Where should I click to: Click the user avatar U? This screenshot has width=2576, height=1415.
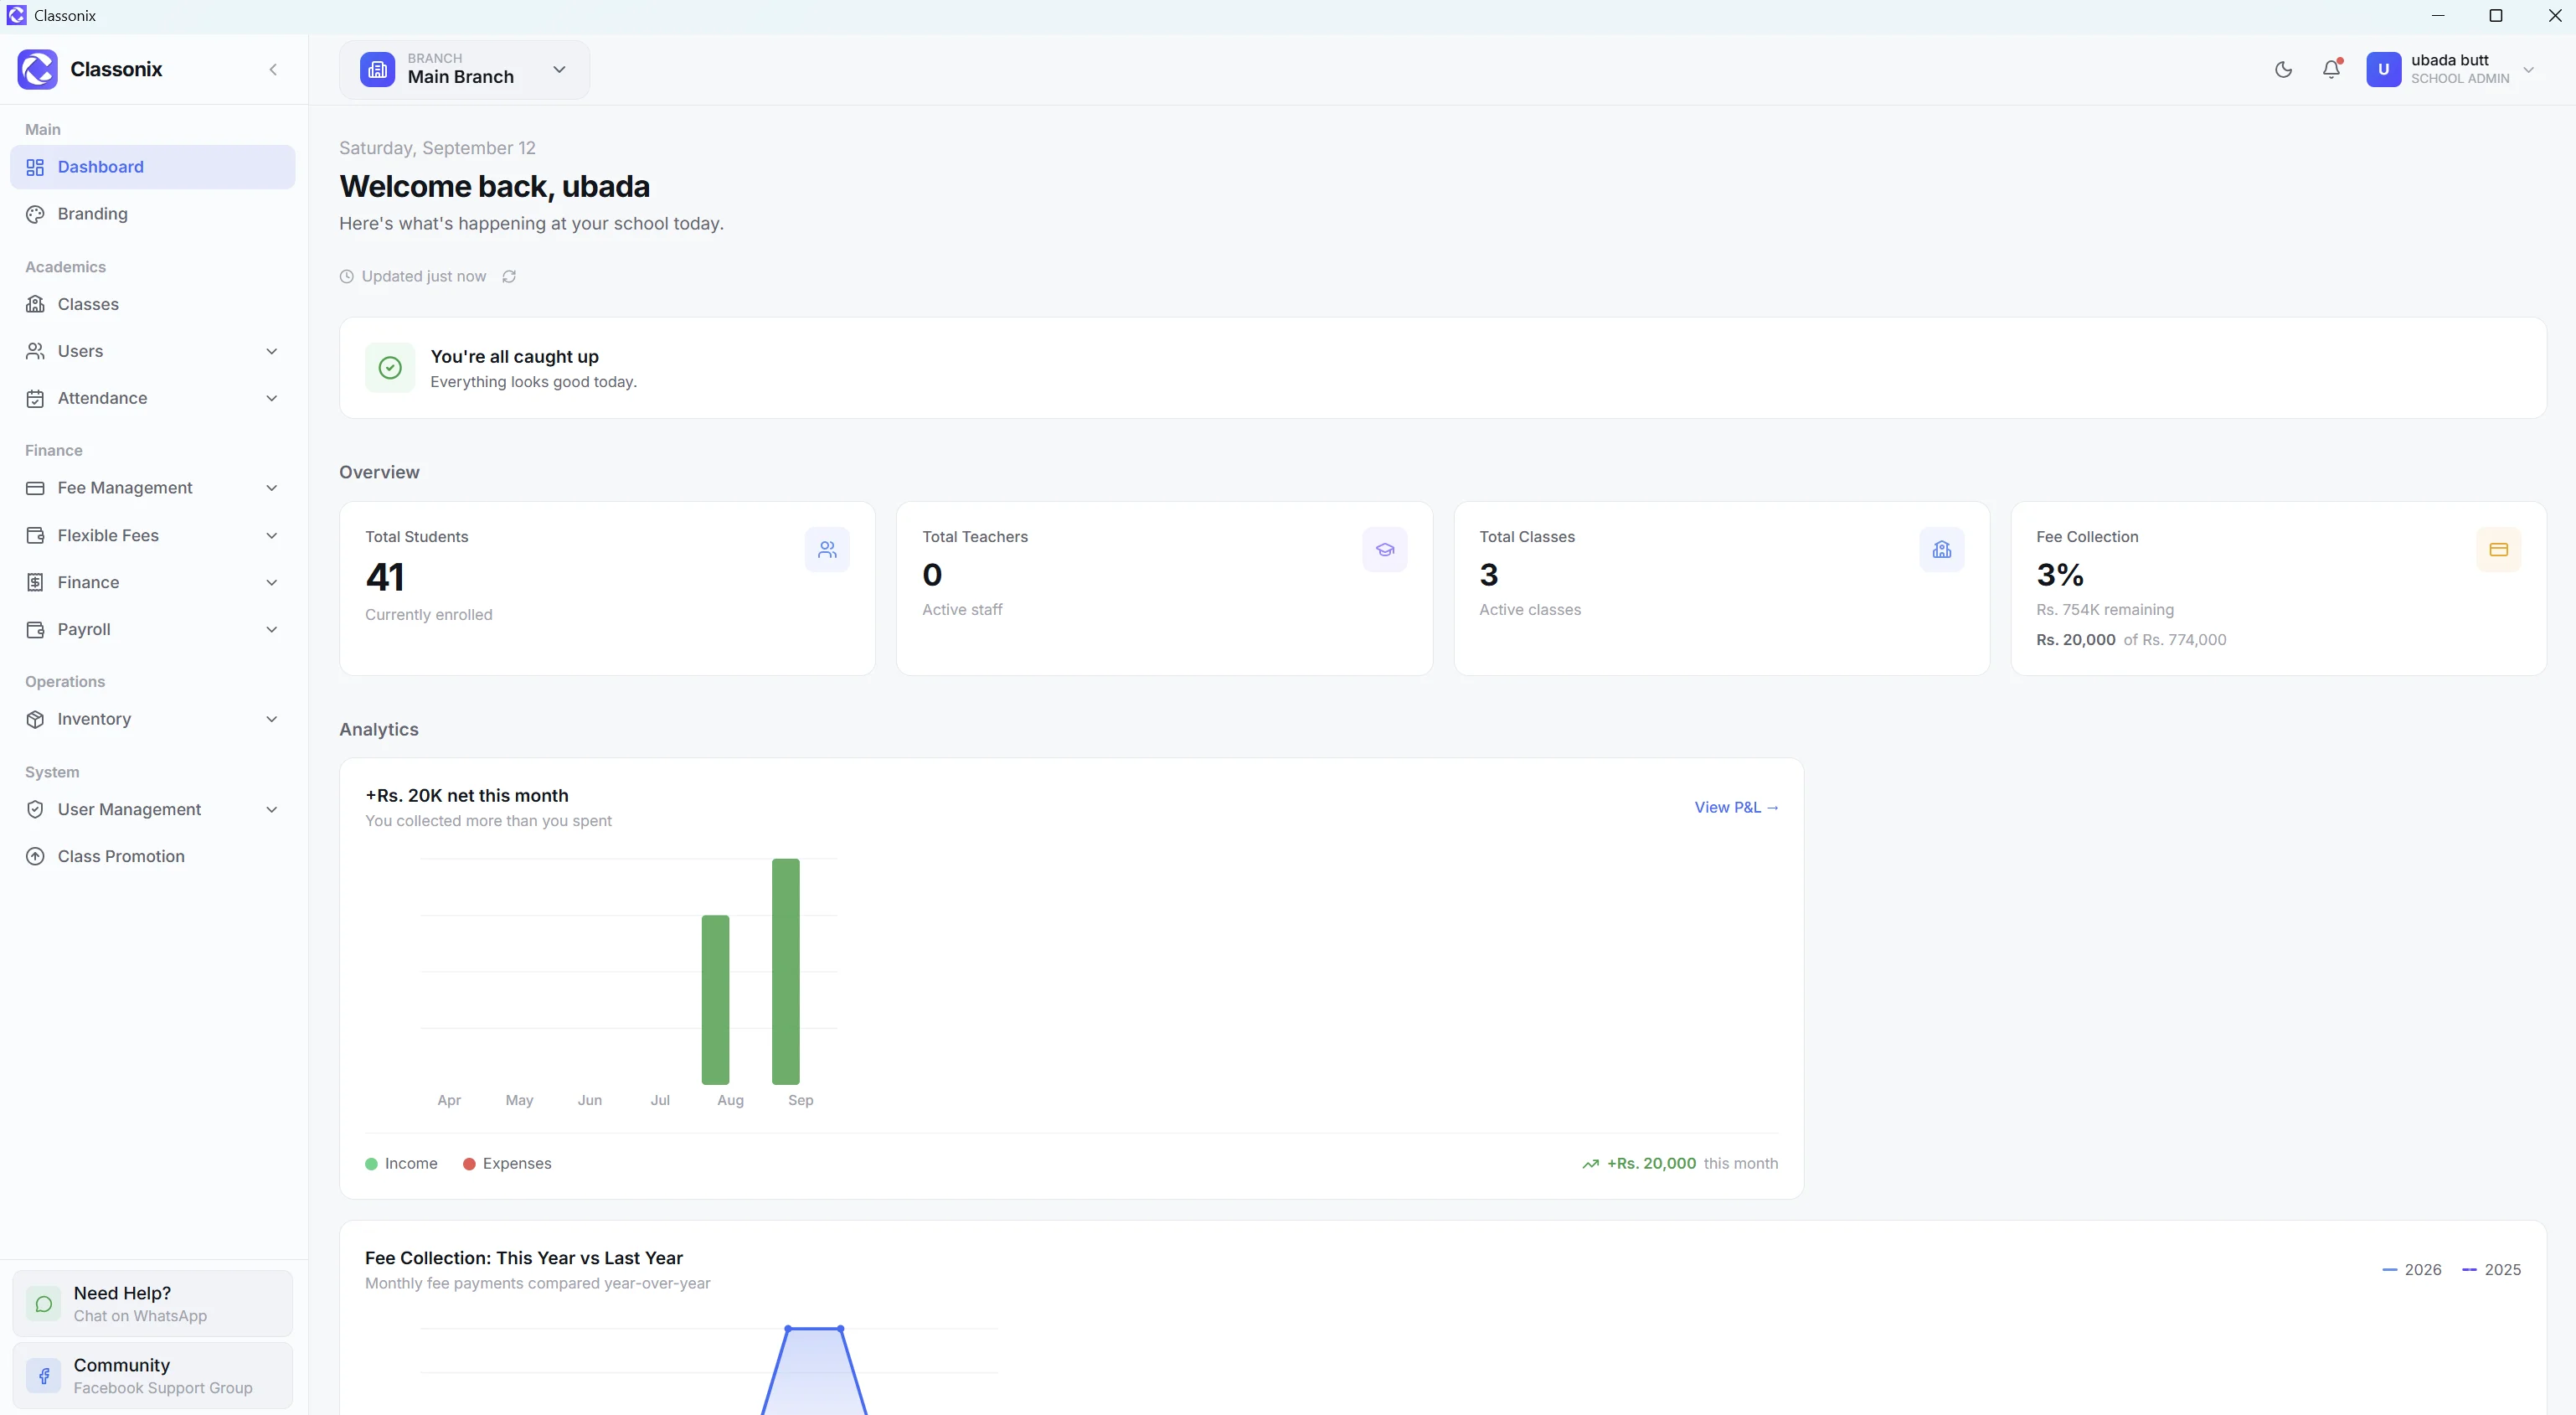click(2384, 69)
